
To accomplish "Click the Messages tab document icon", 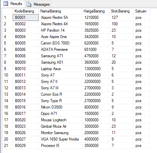I will (29, 4).
